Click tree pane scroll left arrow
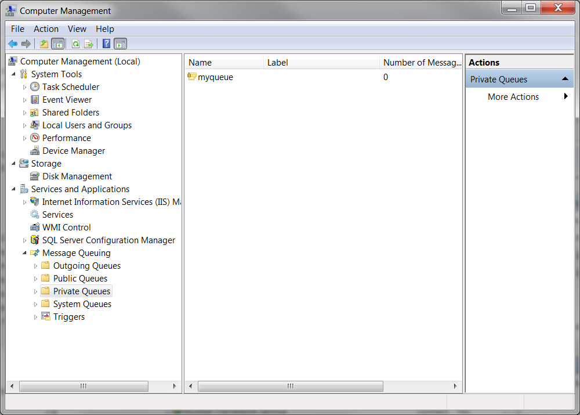 click(x=12, y=386)
